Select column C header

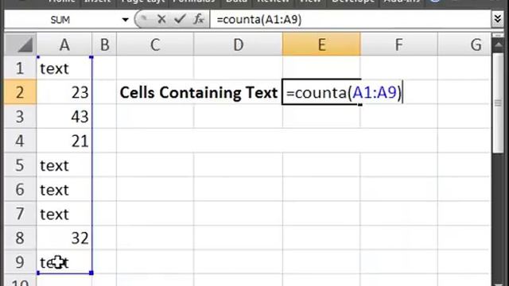(155, 44)
